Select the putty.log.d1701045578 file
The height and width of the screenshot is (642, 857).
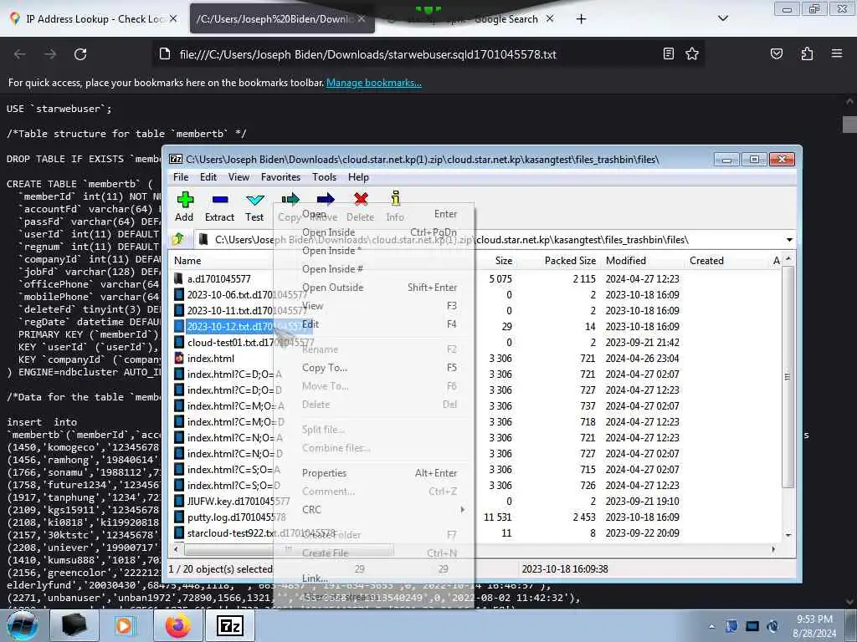[236, 517]
